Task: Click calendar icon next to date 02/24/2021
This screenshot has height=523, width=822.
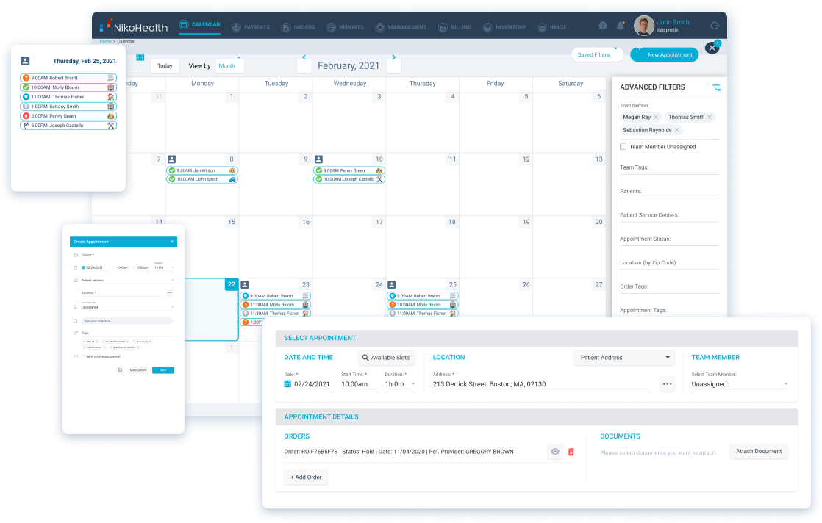Action: pos(287,383)
